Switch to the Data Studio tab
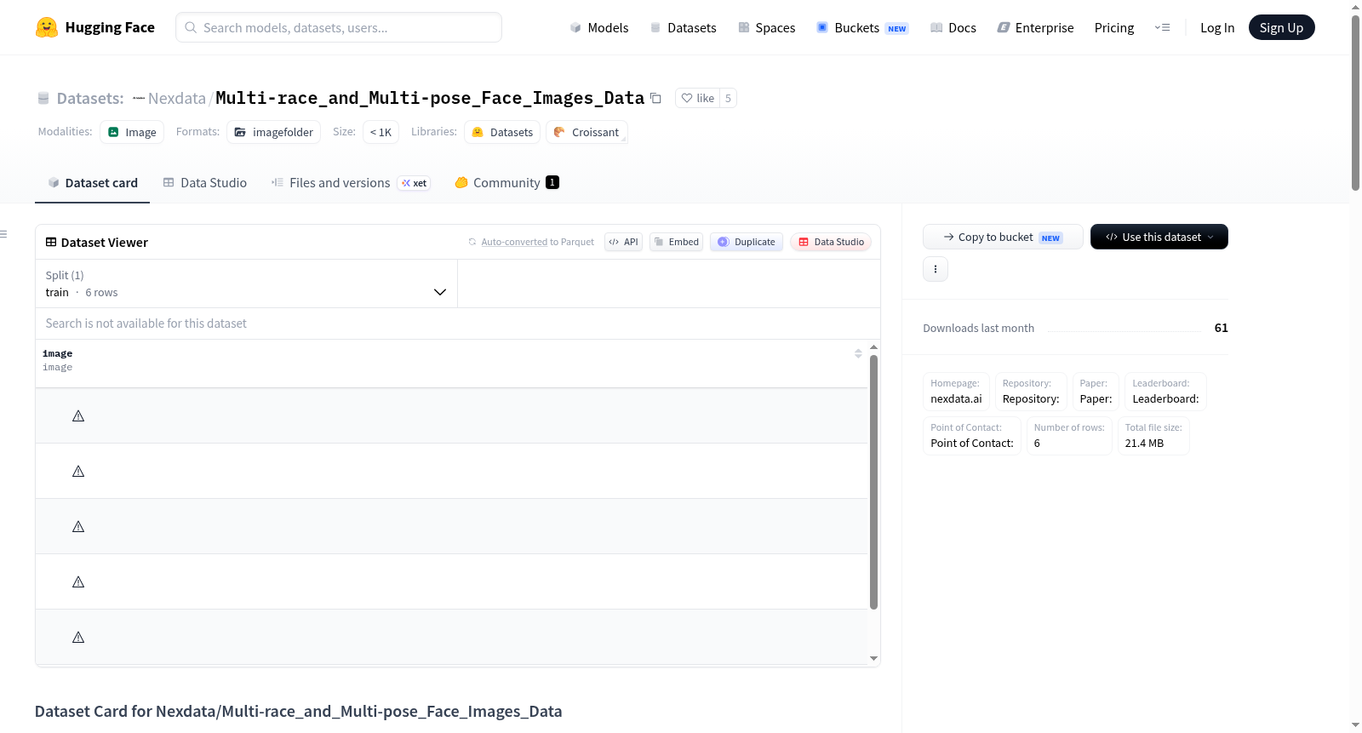The width and height of the screenshot is (1362, 733). (x=204, y=182)
